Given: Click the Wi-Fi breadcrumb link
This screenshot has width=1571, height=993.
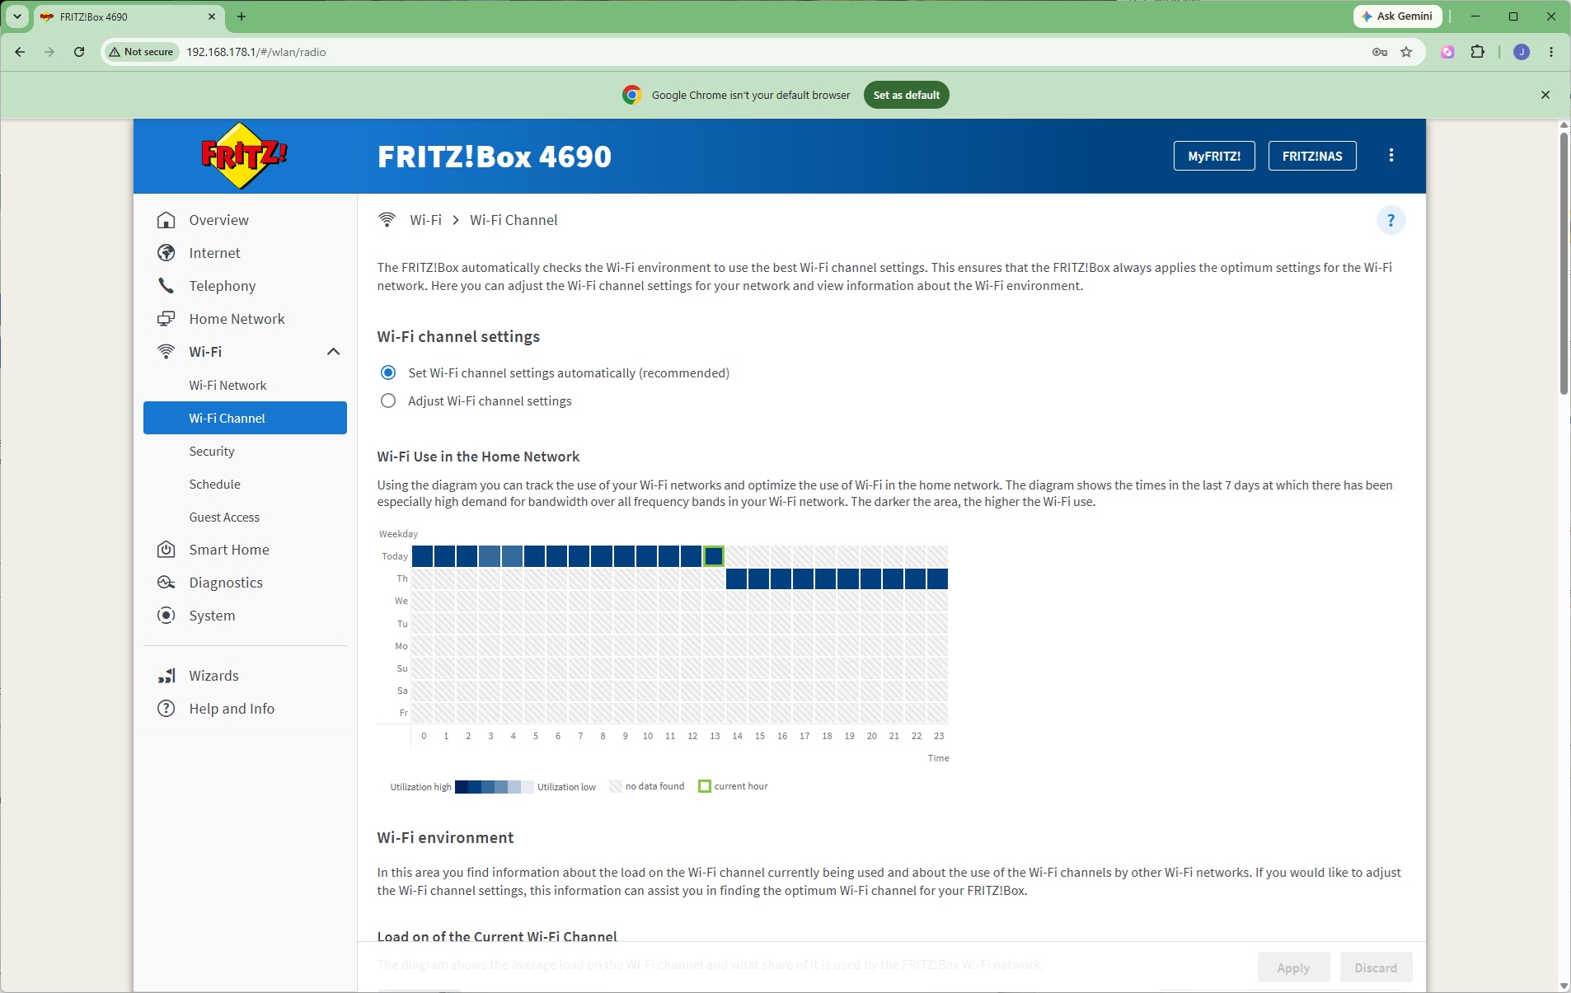Looking at the screenshot, I should tap(426, 220).
